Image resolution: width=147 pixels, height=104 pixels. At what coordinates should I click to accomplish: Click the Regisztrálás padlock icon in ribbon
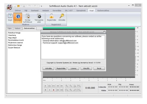click(52, 17)
